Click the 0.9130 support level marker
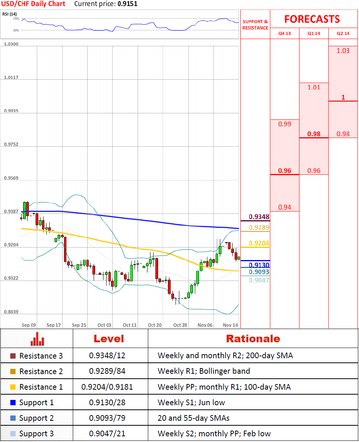This screenshot has height=442, width=359. 259,265
